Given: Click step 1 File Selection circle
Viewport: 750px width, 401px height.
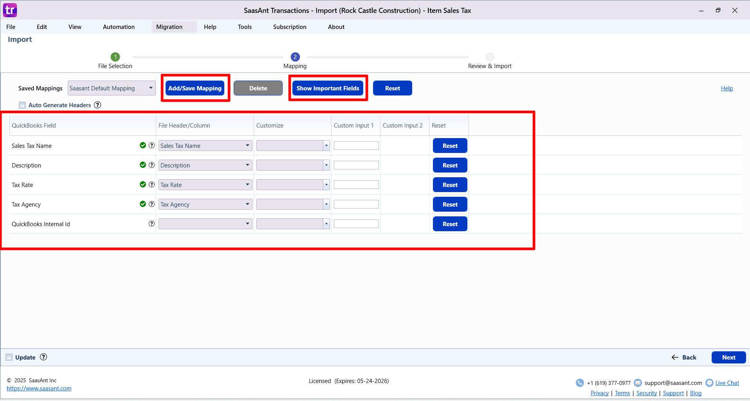Looking at the screenshot, I should 115,57.
